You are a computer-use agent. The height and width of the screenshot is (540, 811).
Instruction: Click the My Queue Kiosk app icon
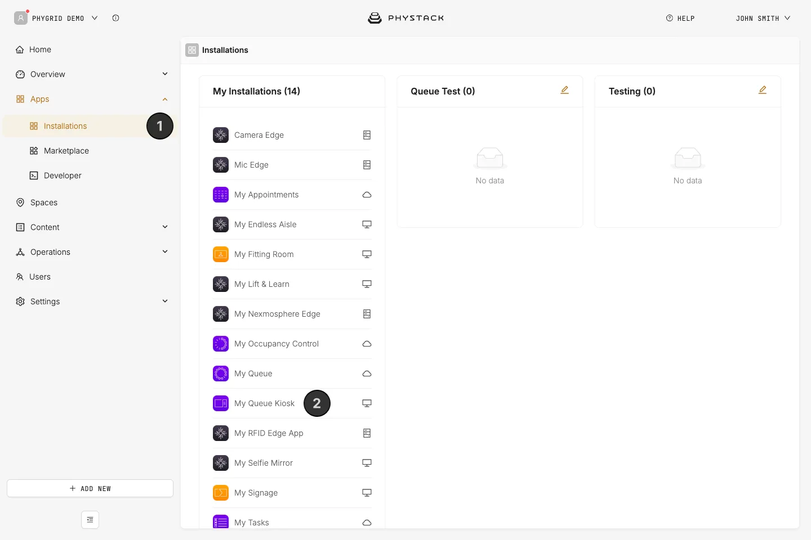221,403
